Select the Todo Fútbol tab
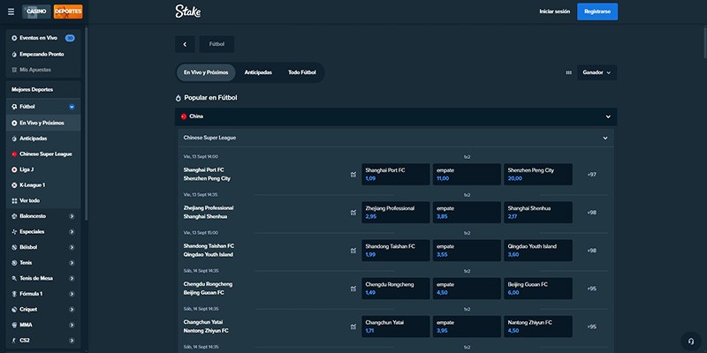This screenshot has height=353, width=707. (302, 72)
